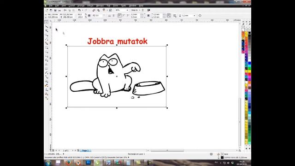
Task: Click the Export icon
Action: click(98, 10)
